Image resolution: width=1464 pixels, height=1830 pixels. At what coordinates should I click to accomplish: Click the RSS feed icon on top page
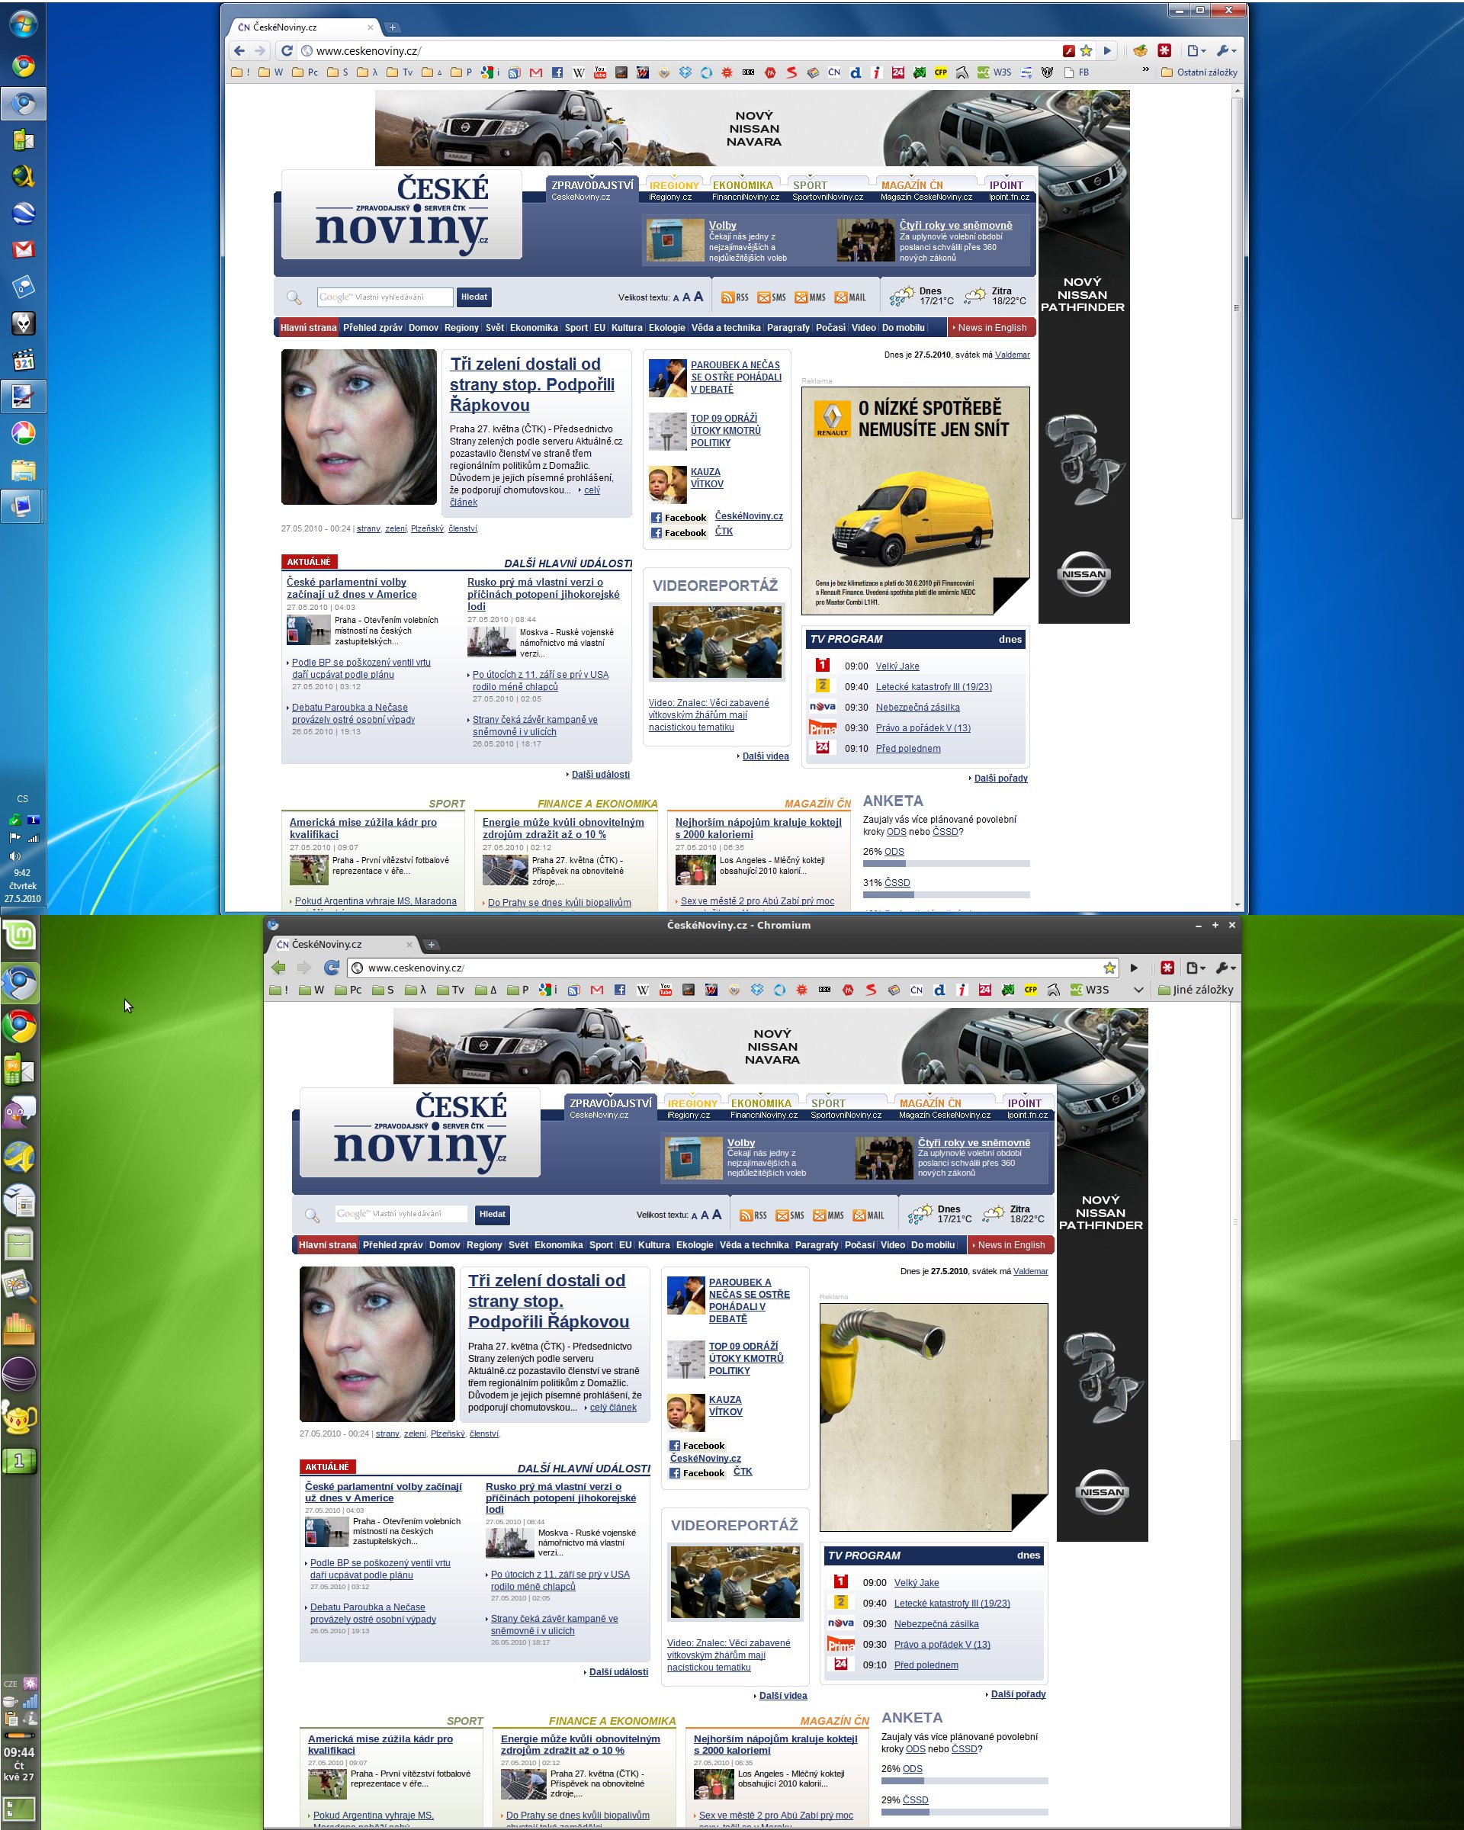pyautogui.click(x=735, y=298)
